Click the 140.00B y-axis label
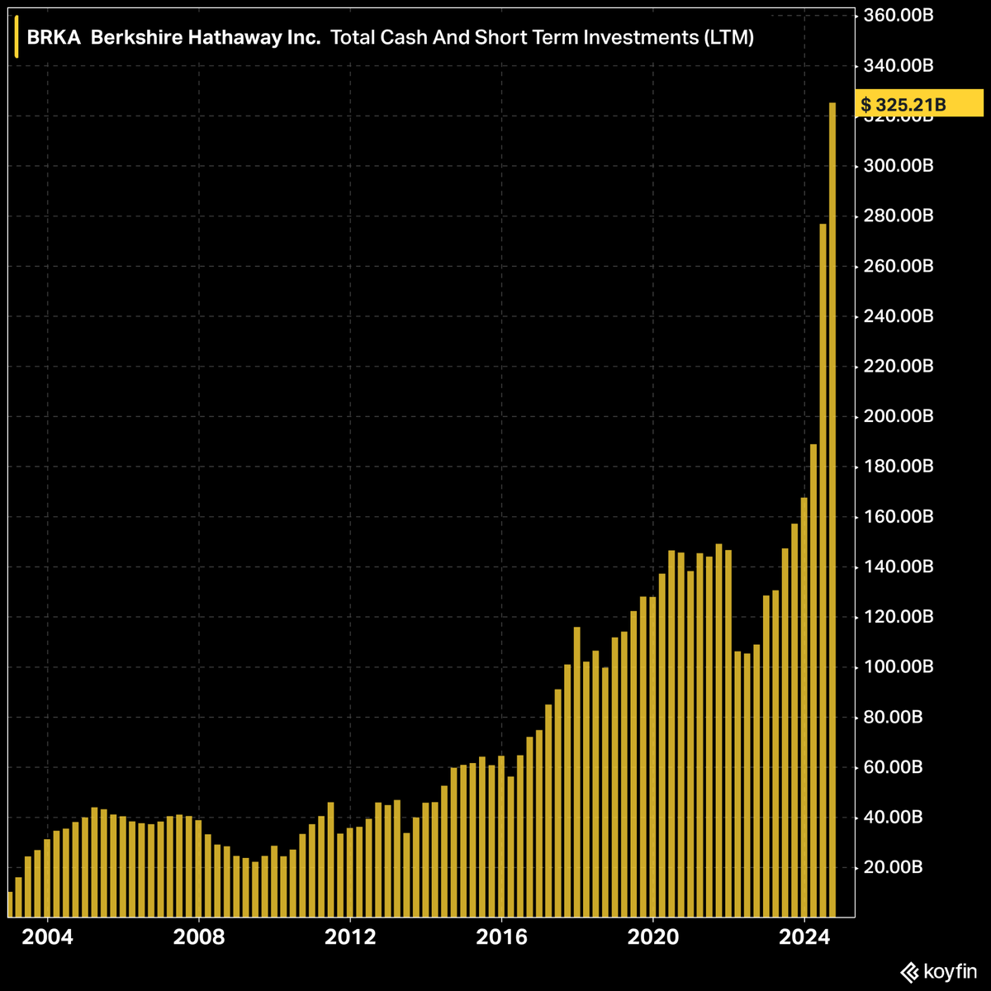This screenshot has height=991, width=991. click(899, 567)
